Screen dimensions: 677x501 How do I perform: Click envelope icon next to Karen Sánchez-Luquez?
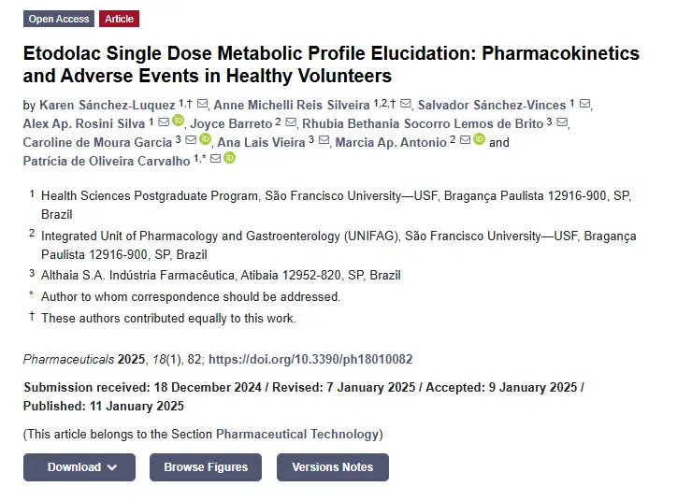(202, 104)
